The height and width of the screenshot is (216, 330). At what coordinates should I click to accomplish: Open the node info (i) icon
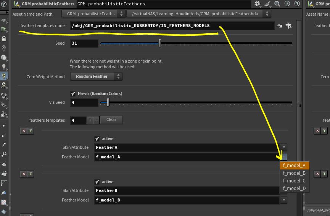pos(287,4)
